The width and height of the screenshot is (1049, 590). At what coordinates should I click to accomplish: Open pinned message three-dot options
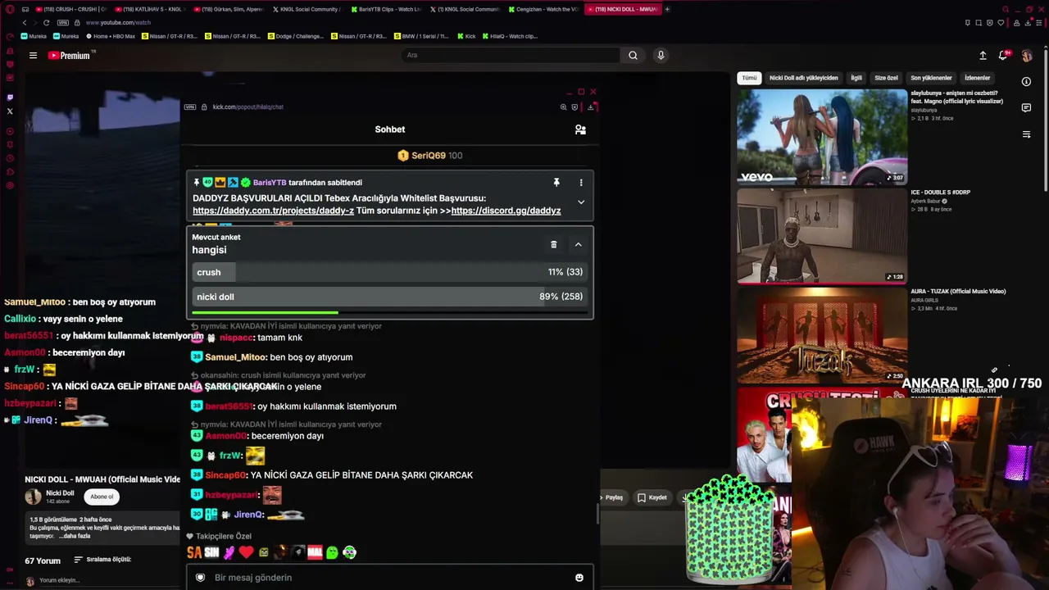click(581, 183)
